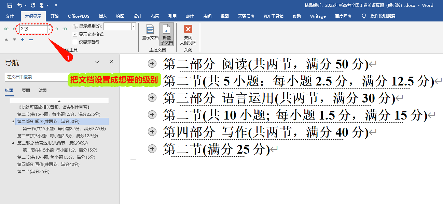Open the 引用 tab
The image size is (443, 204).
pos(172,16)
